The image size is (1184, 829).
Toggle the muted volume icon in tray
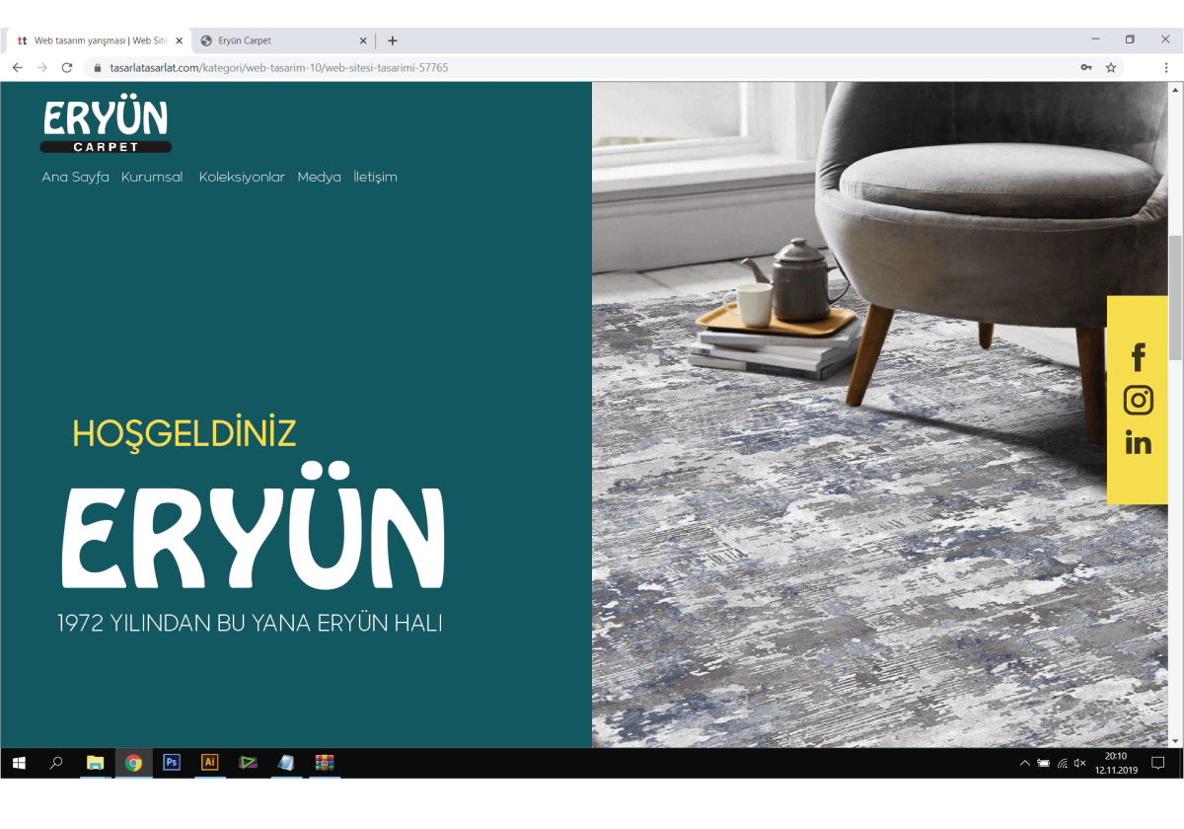(1079, 763)
